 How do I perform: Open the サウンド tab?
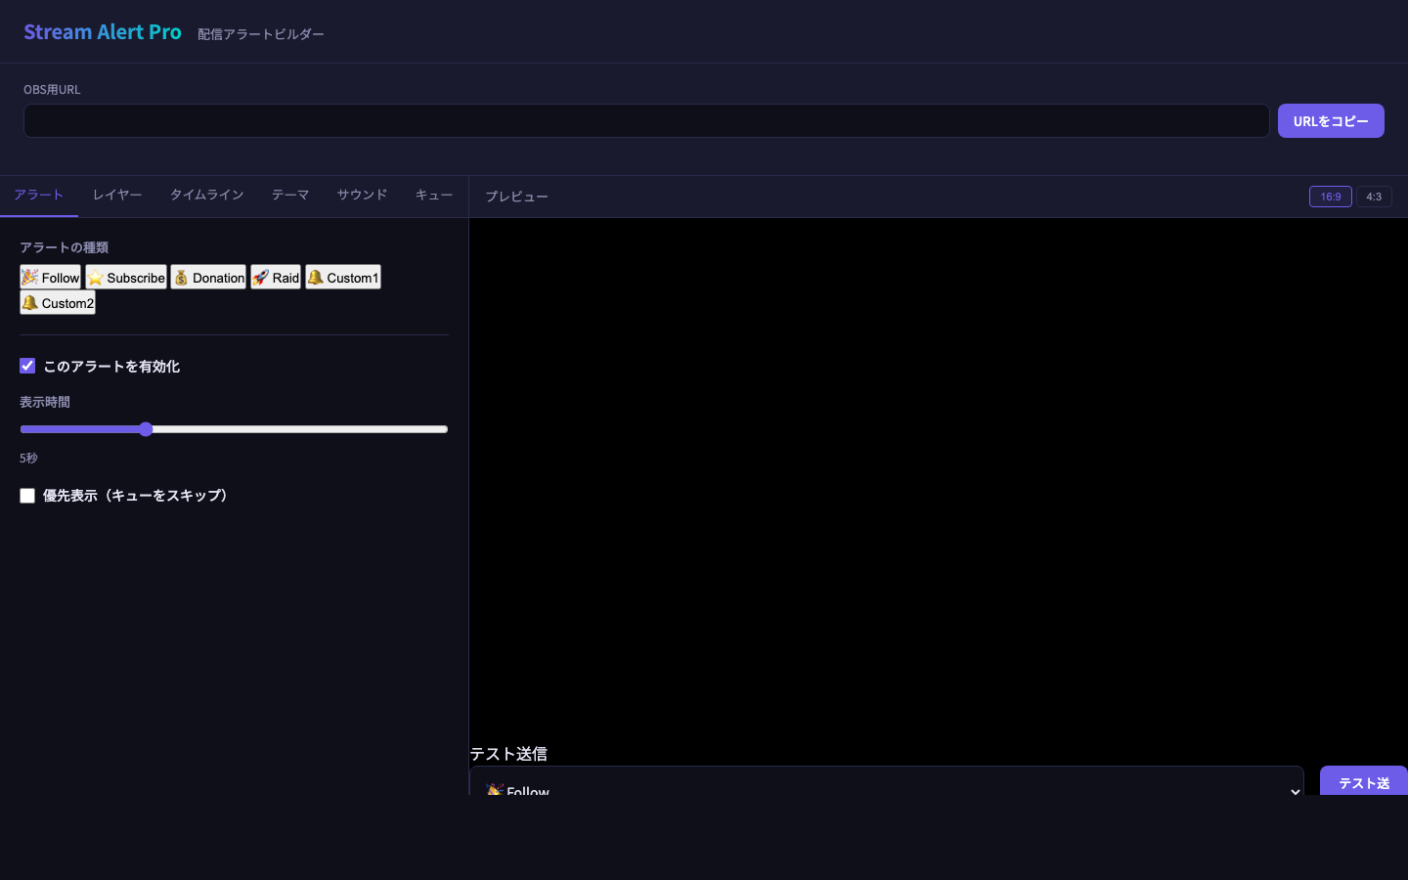coord(361,195)
